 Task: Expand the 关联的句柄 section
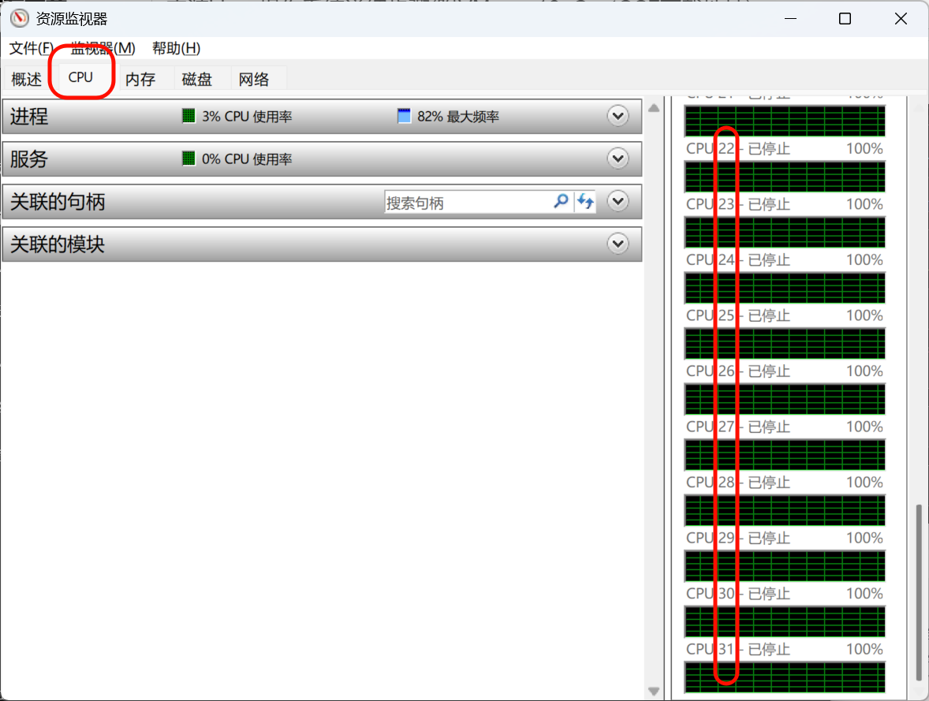[x=617, y=202]
